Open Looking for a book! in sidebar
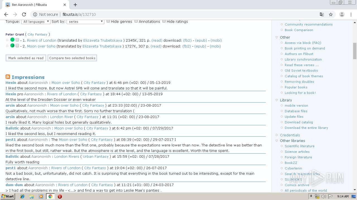Image resolution: width=357 pixels, height=200 pixels. (300, 93)
